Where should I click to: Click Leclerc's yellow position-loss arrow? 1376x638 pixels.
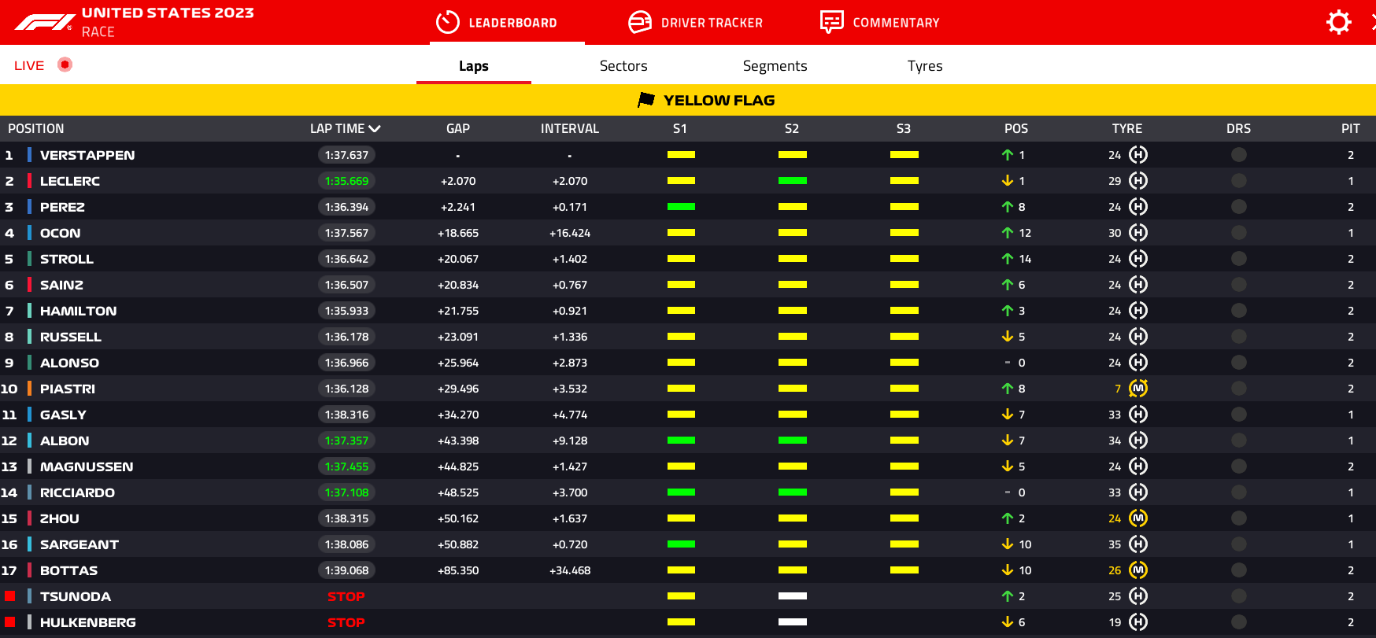tap(1008, 181)
